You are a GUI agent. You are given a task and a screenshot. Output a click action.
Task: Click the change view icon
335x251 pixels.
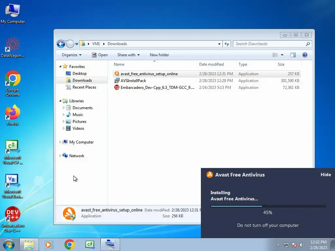[x=275, y=55]
